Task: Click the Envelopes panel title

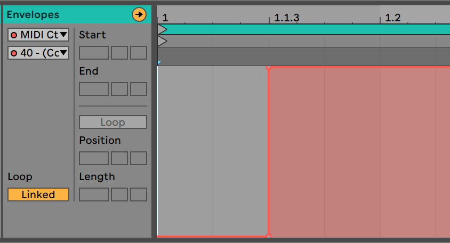Action: pos(33,14)
